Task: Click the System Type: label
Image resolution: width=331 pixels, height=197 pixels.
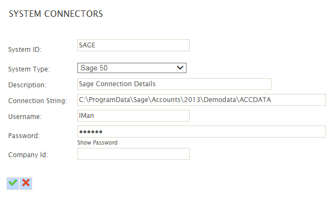Action: tap(29, 69)
